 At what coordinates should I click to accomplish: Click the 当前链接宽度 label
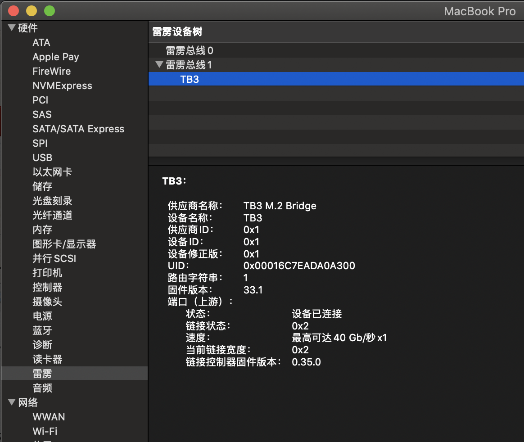pos(218,350)
